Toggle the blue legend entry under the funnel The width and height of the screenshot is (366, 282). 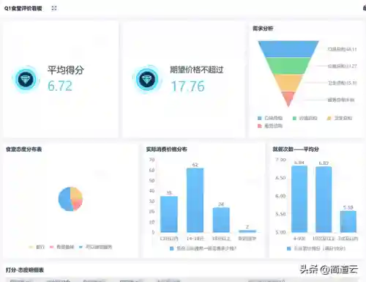tap(270, 118)
